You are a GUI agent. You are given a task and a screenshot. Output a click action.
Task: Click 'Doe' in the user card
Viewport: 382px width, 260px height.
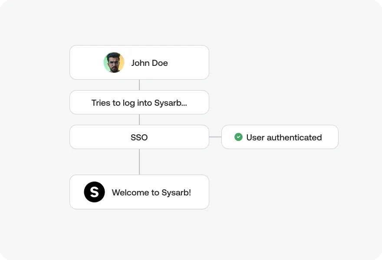[x=160, y=63]
